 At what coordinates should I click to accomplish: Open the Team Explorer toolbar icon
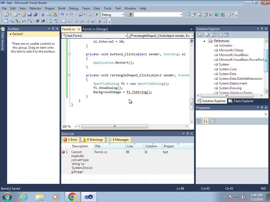200,15
